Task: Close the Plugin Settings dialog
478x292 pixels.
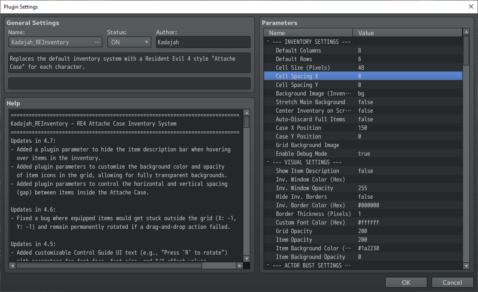Action: 471,6
